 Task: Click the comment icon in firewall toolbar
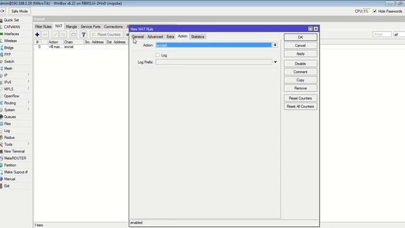[73, 34]
